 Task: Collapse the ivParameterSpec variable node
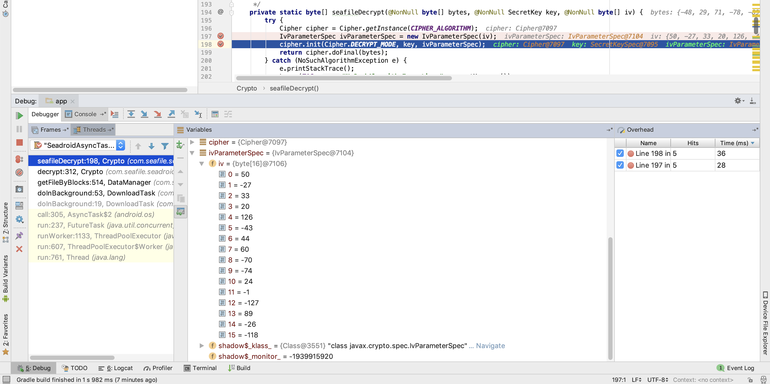[192, 153]
